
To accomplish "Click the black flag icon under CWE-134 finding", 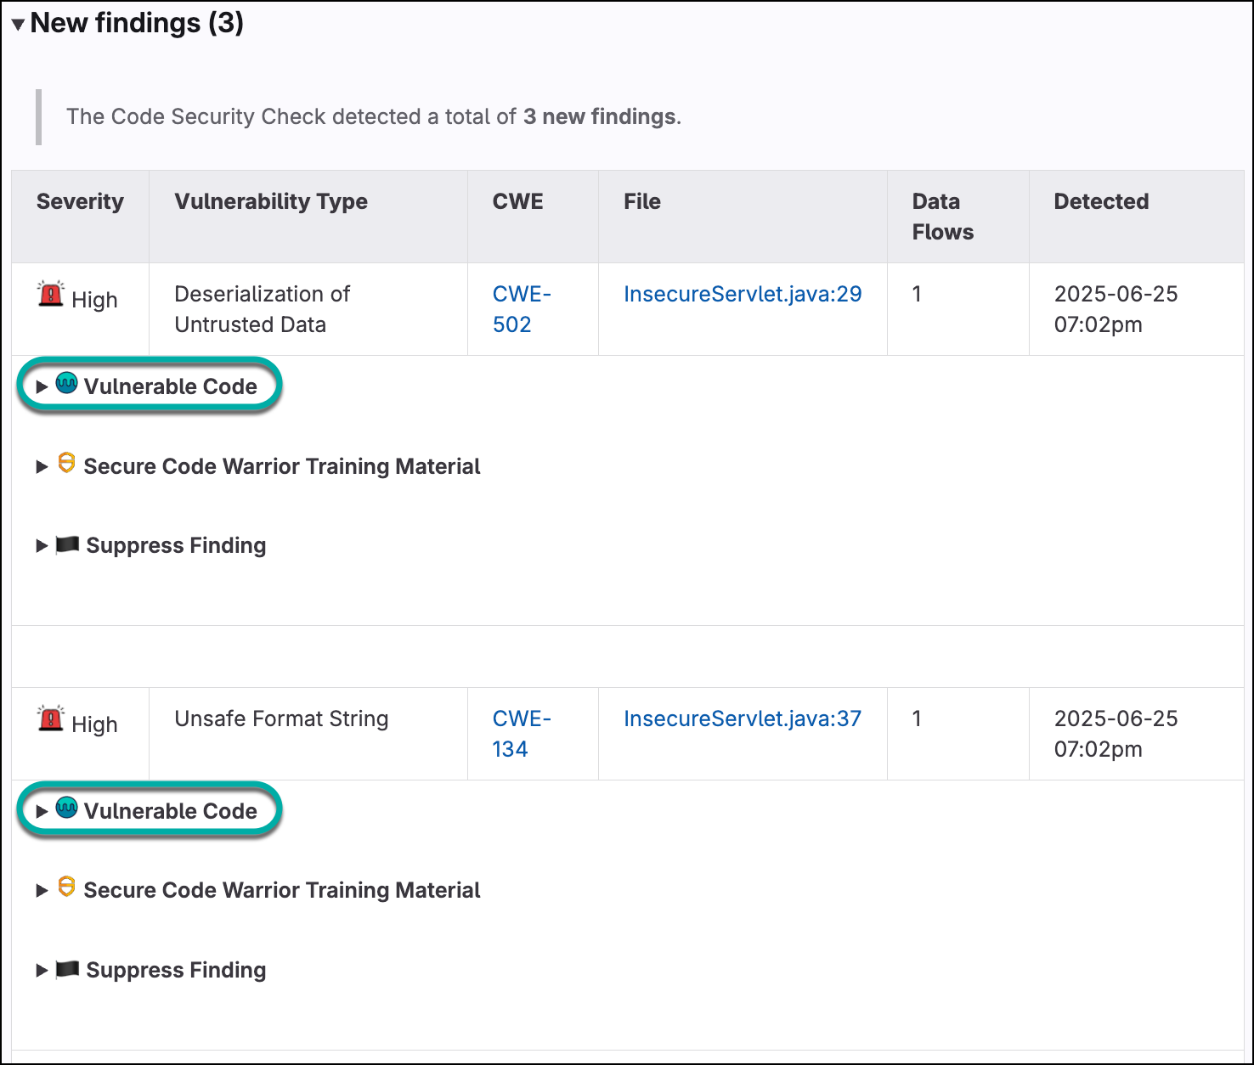I will point(67,969).
